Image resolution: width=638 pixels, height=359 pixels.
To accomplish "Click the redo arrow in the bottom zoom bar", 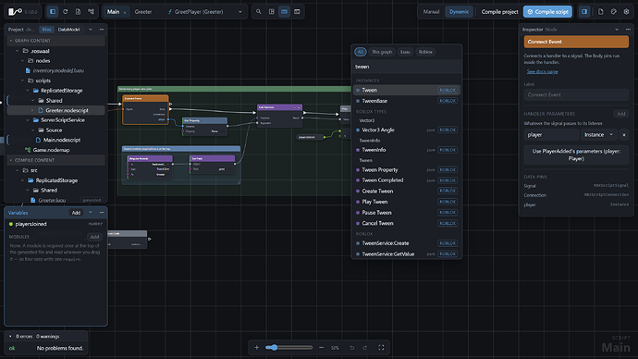I will pyautogui.click(x=365, y=348).
